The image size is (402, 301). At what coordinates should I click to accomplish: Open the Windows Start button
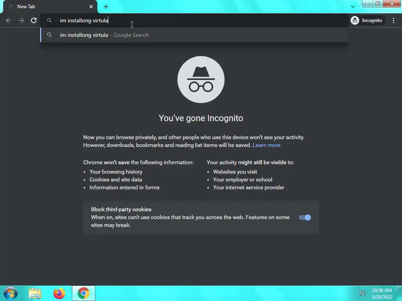11,293
